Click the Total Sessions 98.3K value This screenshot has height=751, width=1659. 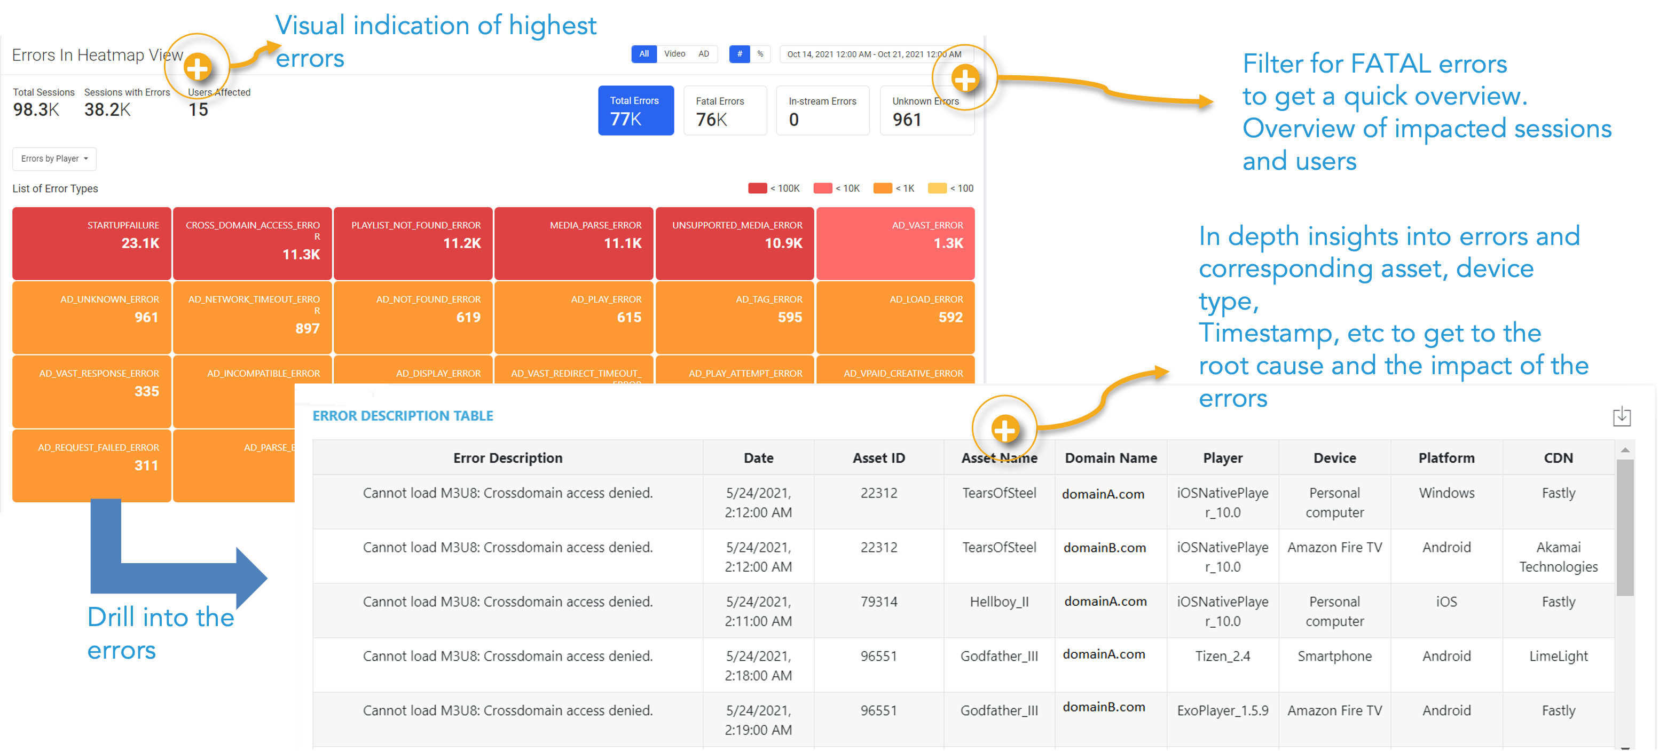click(36, 110)
